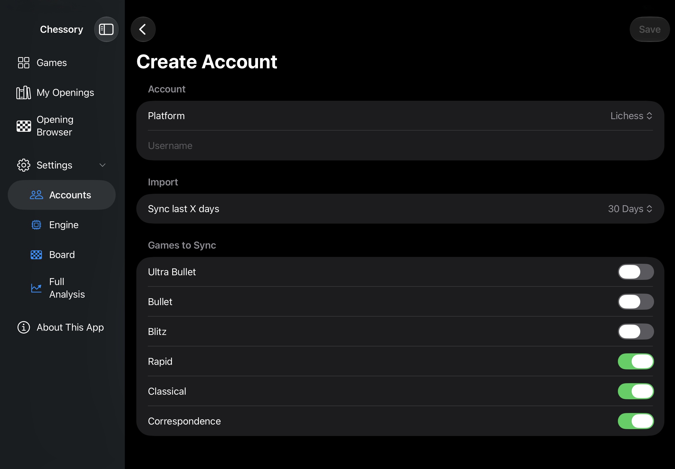Screen dimensions: 675x469
Task: Click the Opening Browser checkerboard icon
Action: (x=24, y=126)
